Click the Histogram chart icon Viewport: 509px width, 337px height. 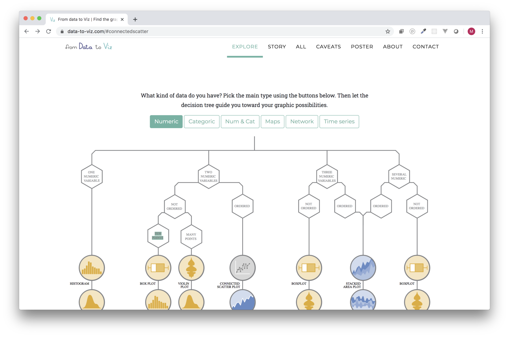pos(92,268)
